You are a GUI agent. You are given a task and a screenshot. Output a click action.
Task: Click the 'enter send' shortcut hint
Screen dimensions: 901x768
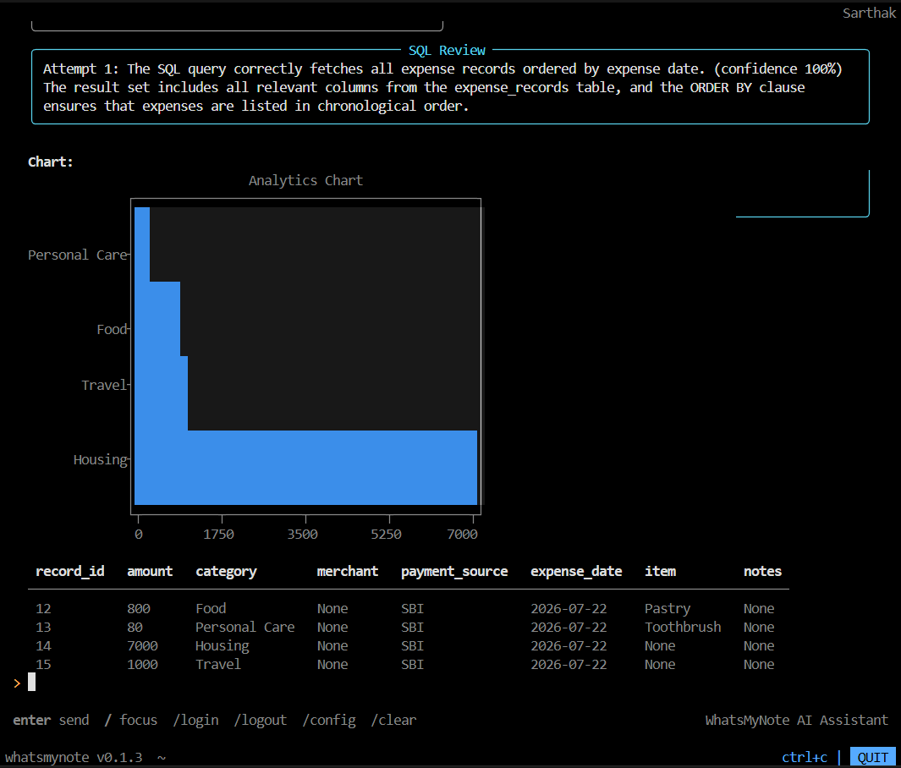(51, 720)
